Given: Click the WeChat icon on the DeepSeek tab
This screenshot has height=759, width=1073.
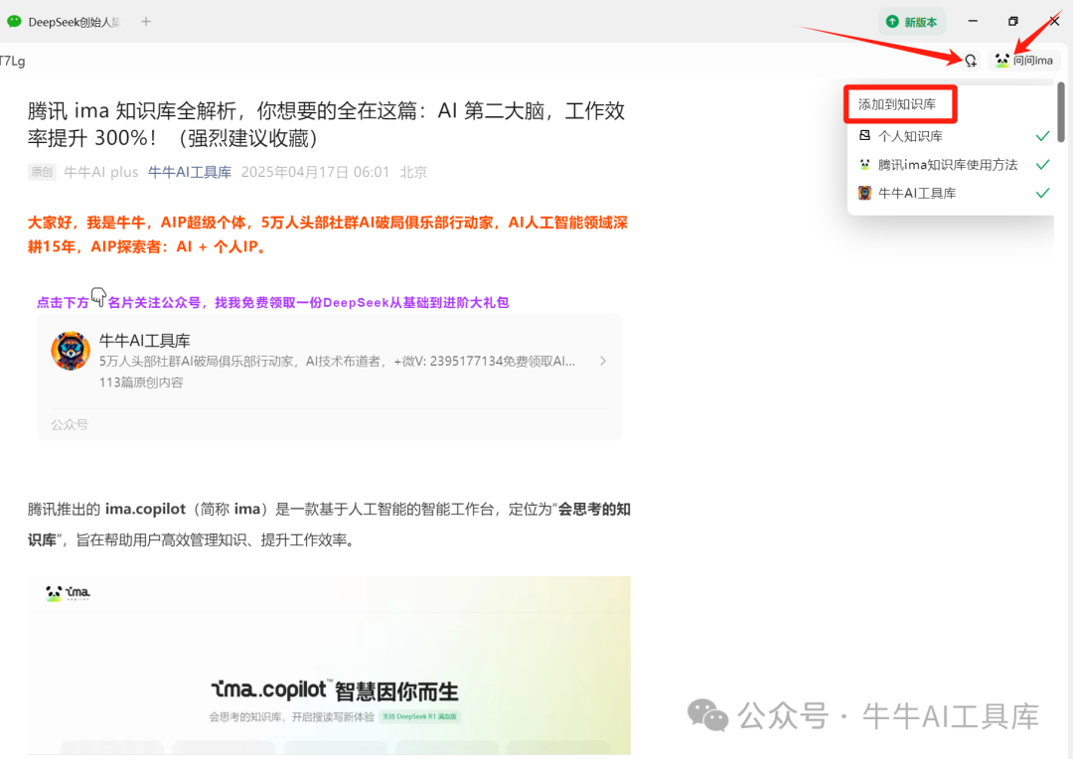Looking at the screenshot, I should pyautogui.click(x=14, y=21).
